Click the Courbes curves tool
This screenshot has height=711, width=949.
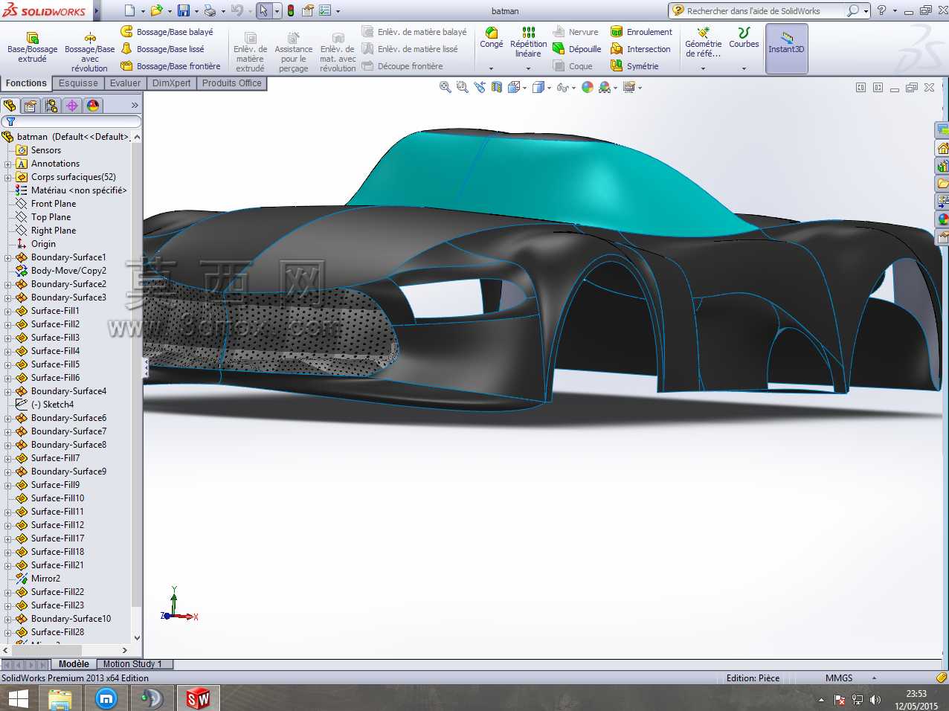point(744,38)
